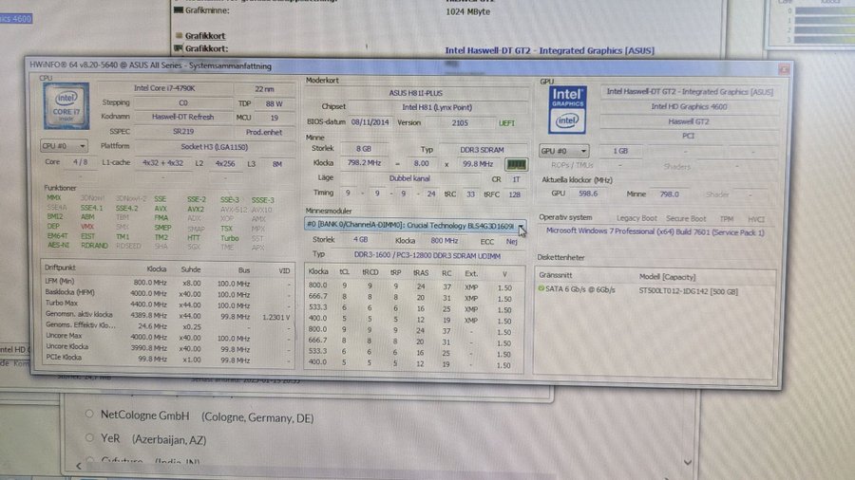
Task: Click the GPU clock 598.6 value
Action: coord(588,194)
